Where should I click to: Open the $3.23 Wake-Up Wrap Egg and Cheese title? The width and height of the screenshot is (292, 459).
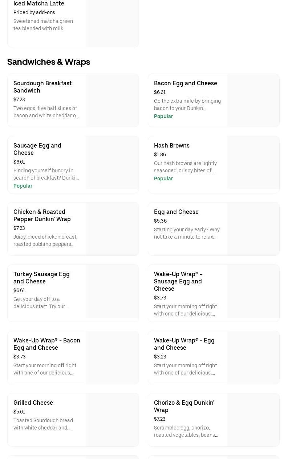click(x=184, y=344)
